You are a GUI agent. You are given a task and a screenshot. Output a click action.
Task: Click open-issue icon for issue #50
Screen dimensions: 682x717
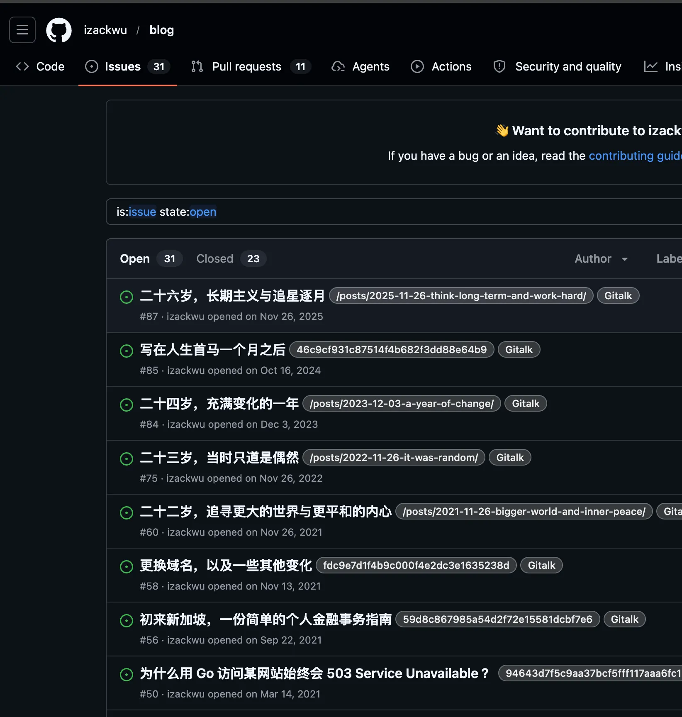click(x=127, y=674)
